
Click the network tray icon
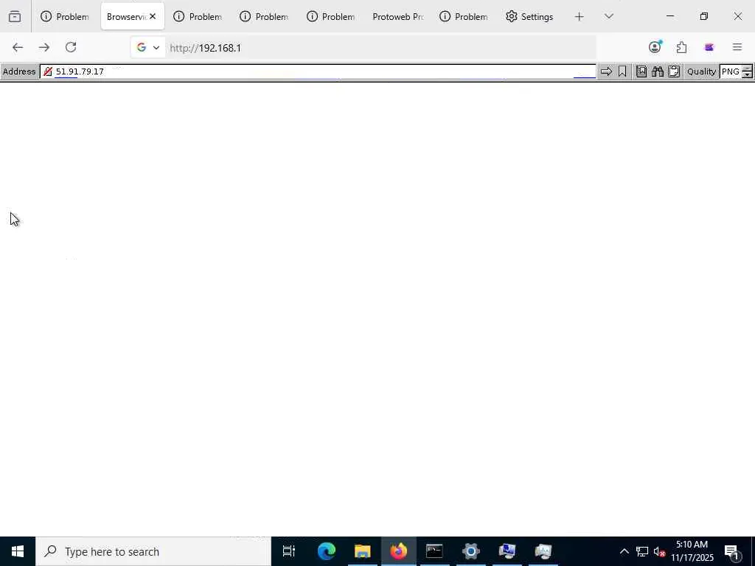coord(642,551)
